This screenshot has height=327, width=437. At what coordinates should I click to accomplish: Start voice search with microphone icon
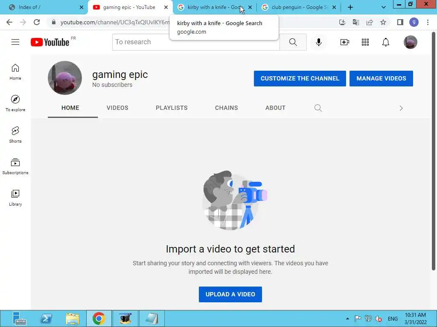pyautogui.click(x=318, y=42)
